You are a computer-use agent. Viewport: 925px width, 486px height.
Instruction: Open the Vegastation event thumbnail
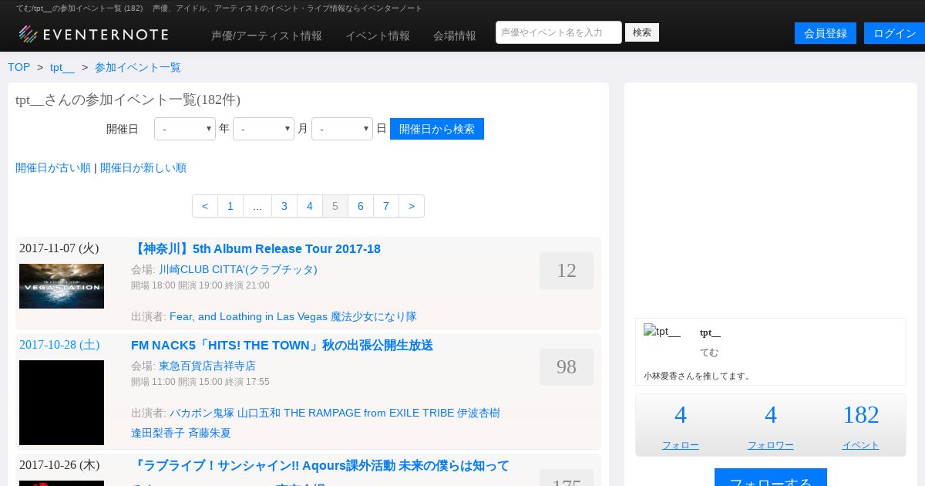(x=62, y=286)
